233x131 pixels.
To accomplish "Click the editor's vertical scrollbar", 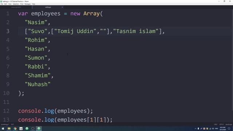I will coord(232,59).
